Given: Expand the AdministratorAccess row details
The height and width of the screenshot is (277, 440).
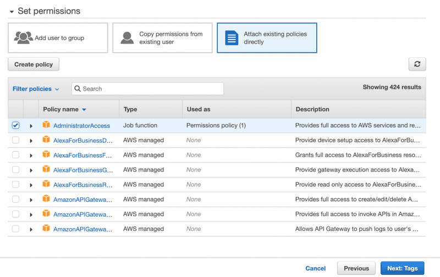Looking at the screenshot, I should pyautogui.click(x=31, y=126).
